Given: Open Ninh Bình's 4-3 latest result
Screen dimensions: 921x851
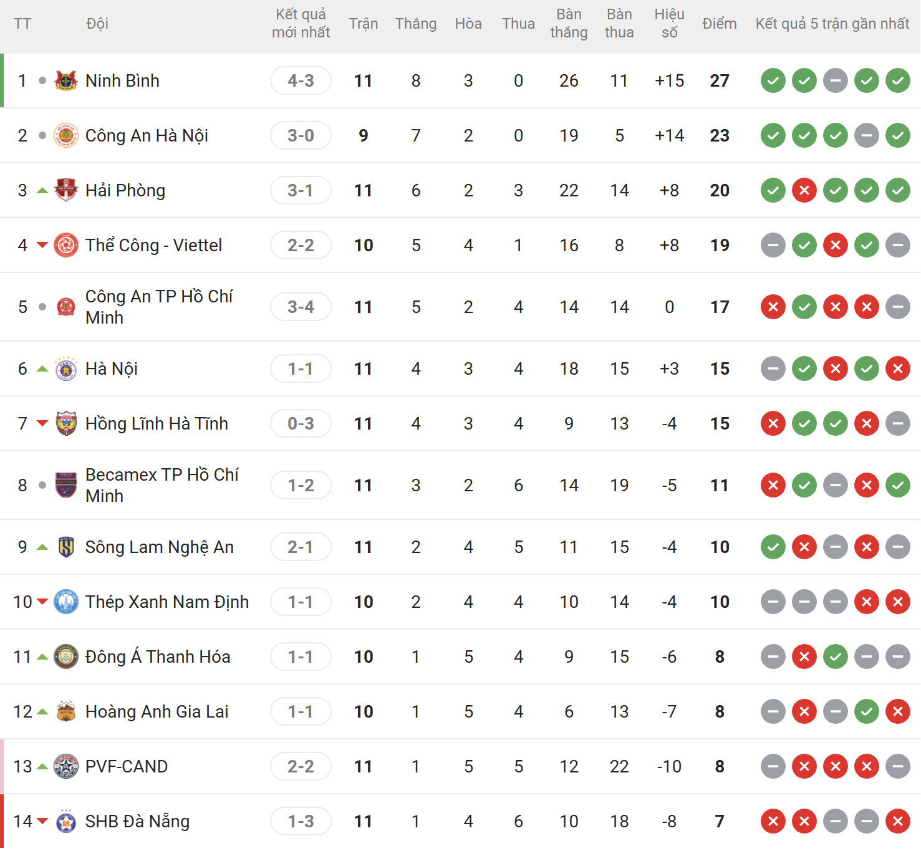Looking at the screenshot, I should point(301,80).
